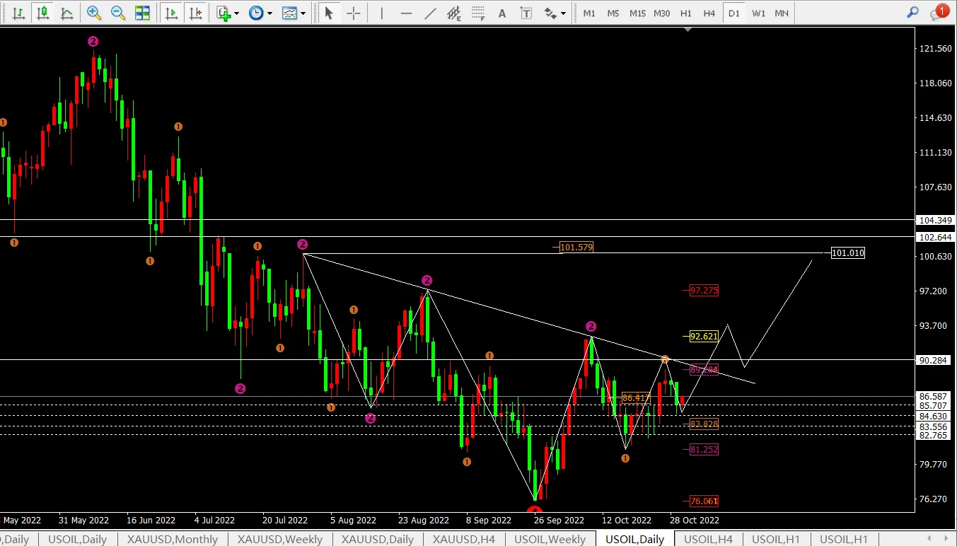Select the trendline drawing tool
Image resolution: width=957 pixels, height=546 pixels.
429,13
